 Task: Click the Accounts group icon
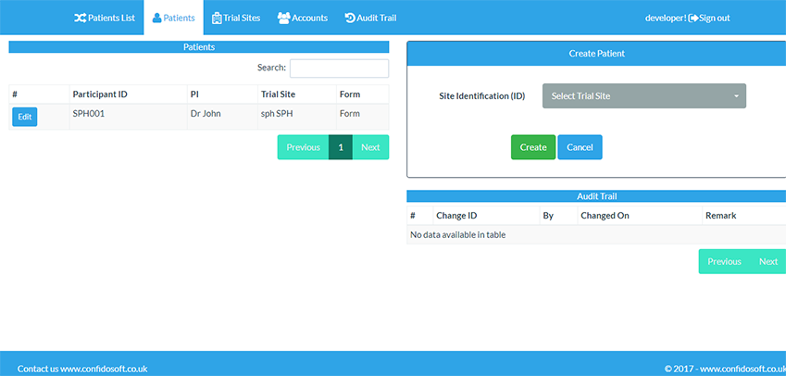click(283, 18)
